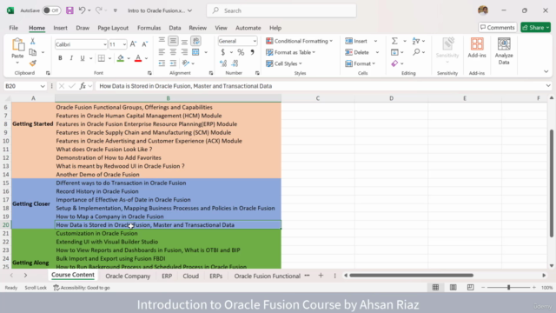The width and height of the screenshot is (556, 313).
Task: Launch Analyze Data
Action: (504, 51)
